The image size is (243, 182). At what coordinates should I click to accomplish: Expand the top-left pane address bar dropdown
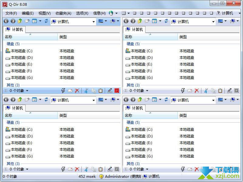[94, 22]
